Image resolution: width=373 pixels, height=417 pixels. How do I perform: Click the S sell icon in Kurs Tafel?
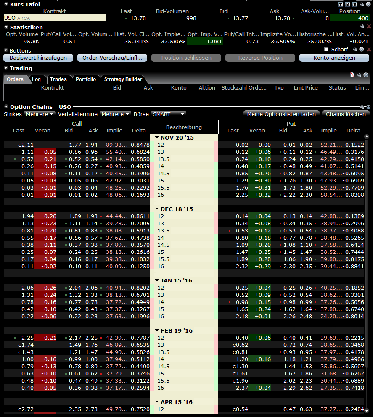point(354,4)
